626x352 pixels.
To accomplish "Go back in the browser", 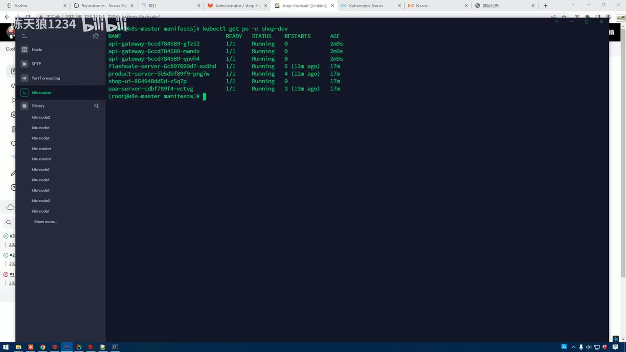I will [x=7, y=17].
